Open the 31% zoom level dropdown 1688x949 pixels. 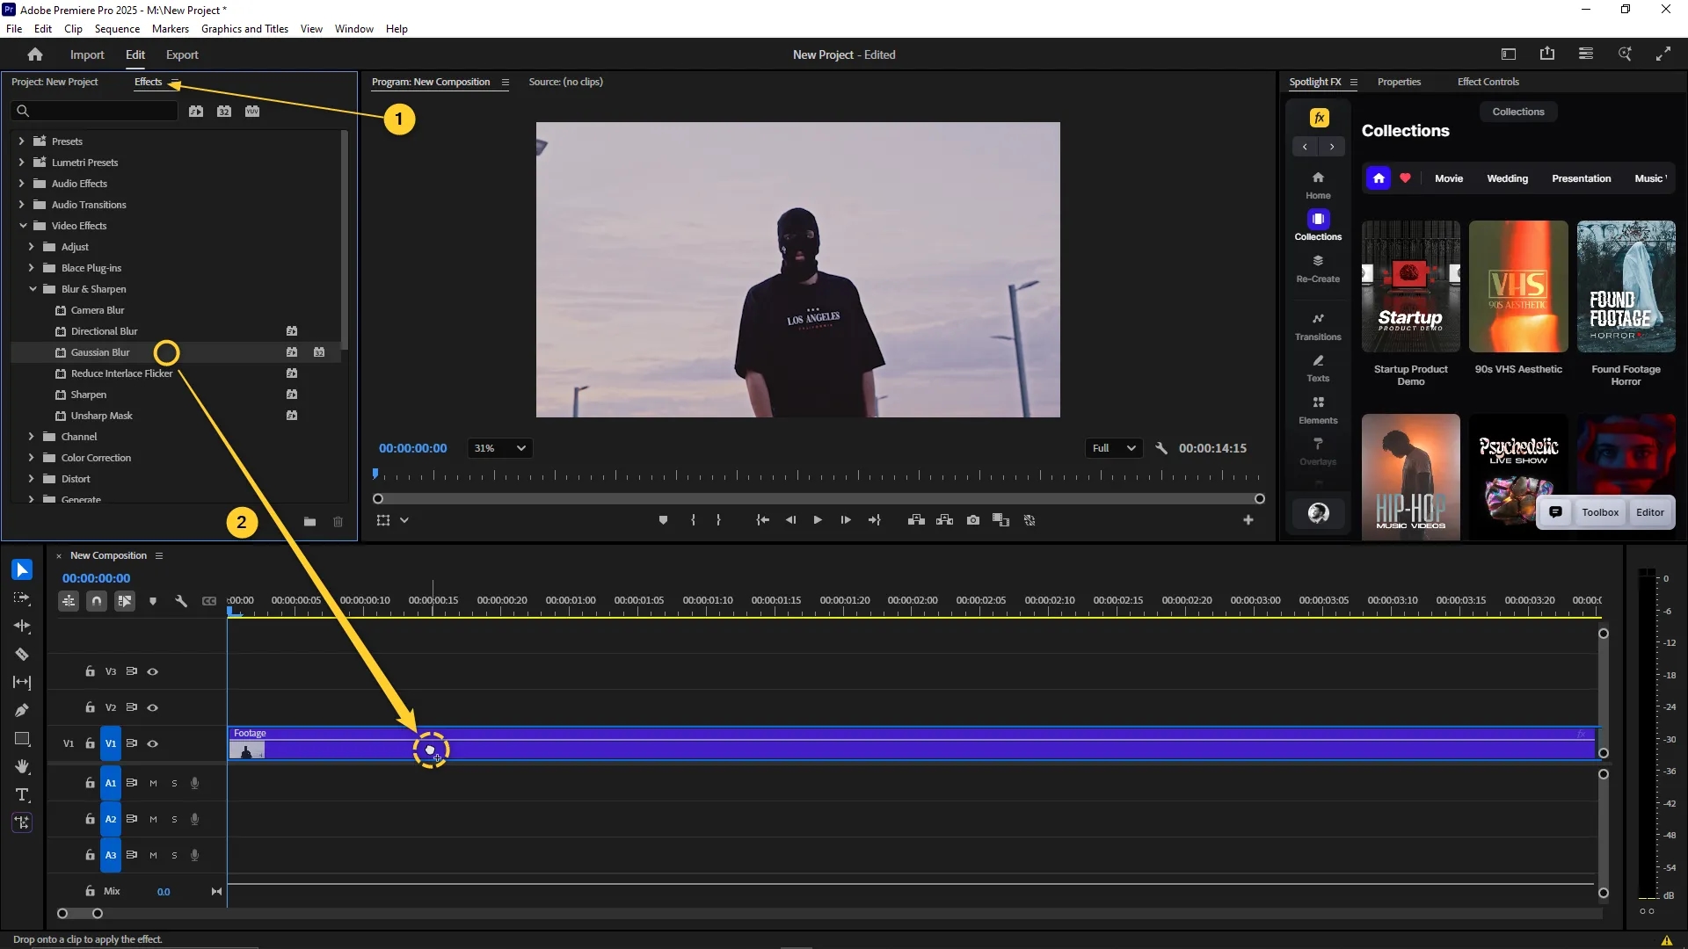tap(499, 448)
